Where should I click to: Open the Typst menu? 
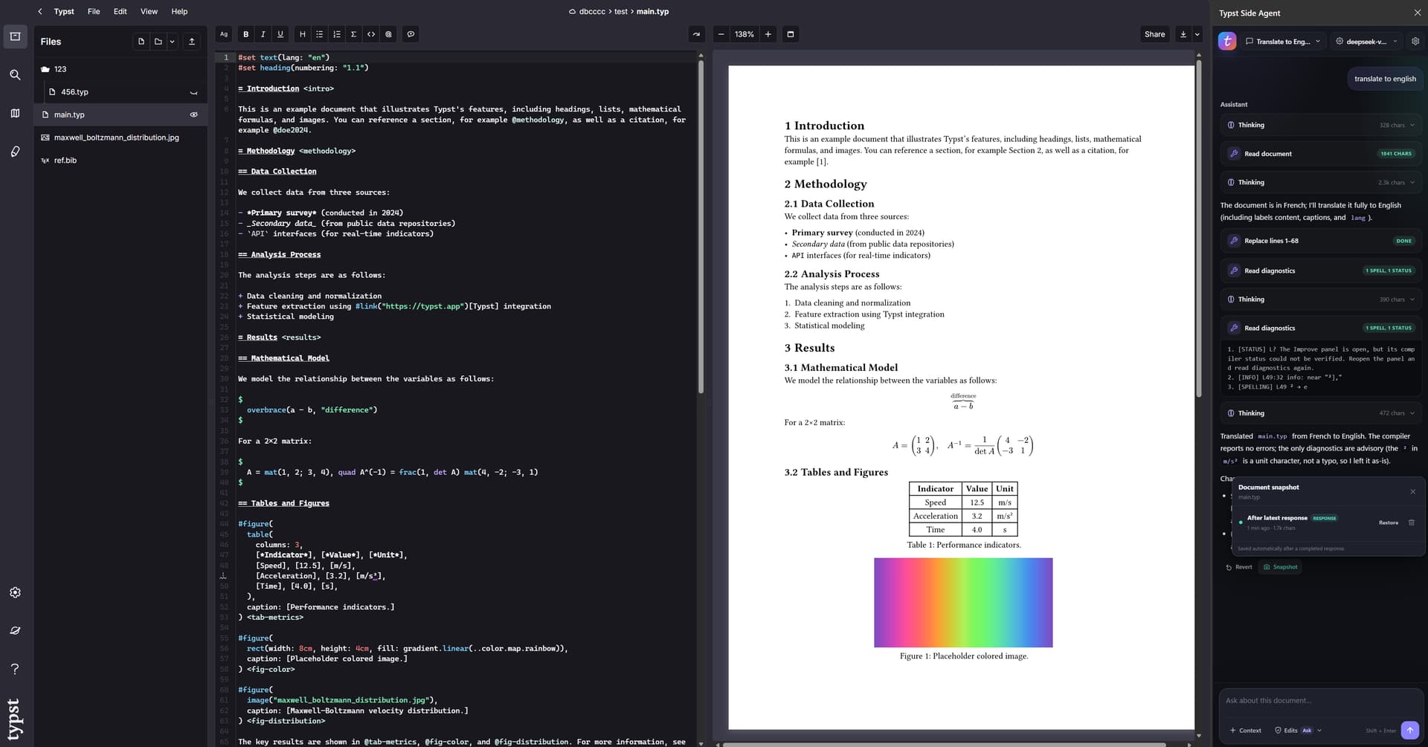64,11
